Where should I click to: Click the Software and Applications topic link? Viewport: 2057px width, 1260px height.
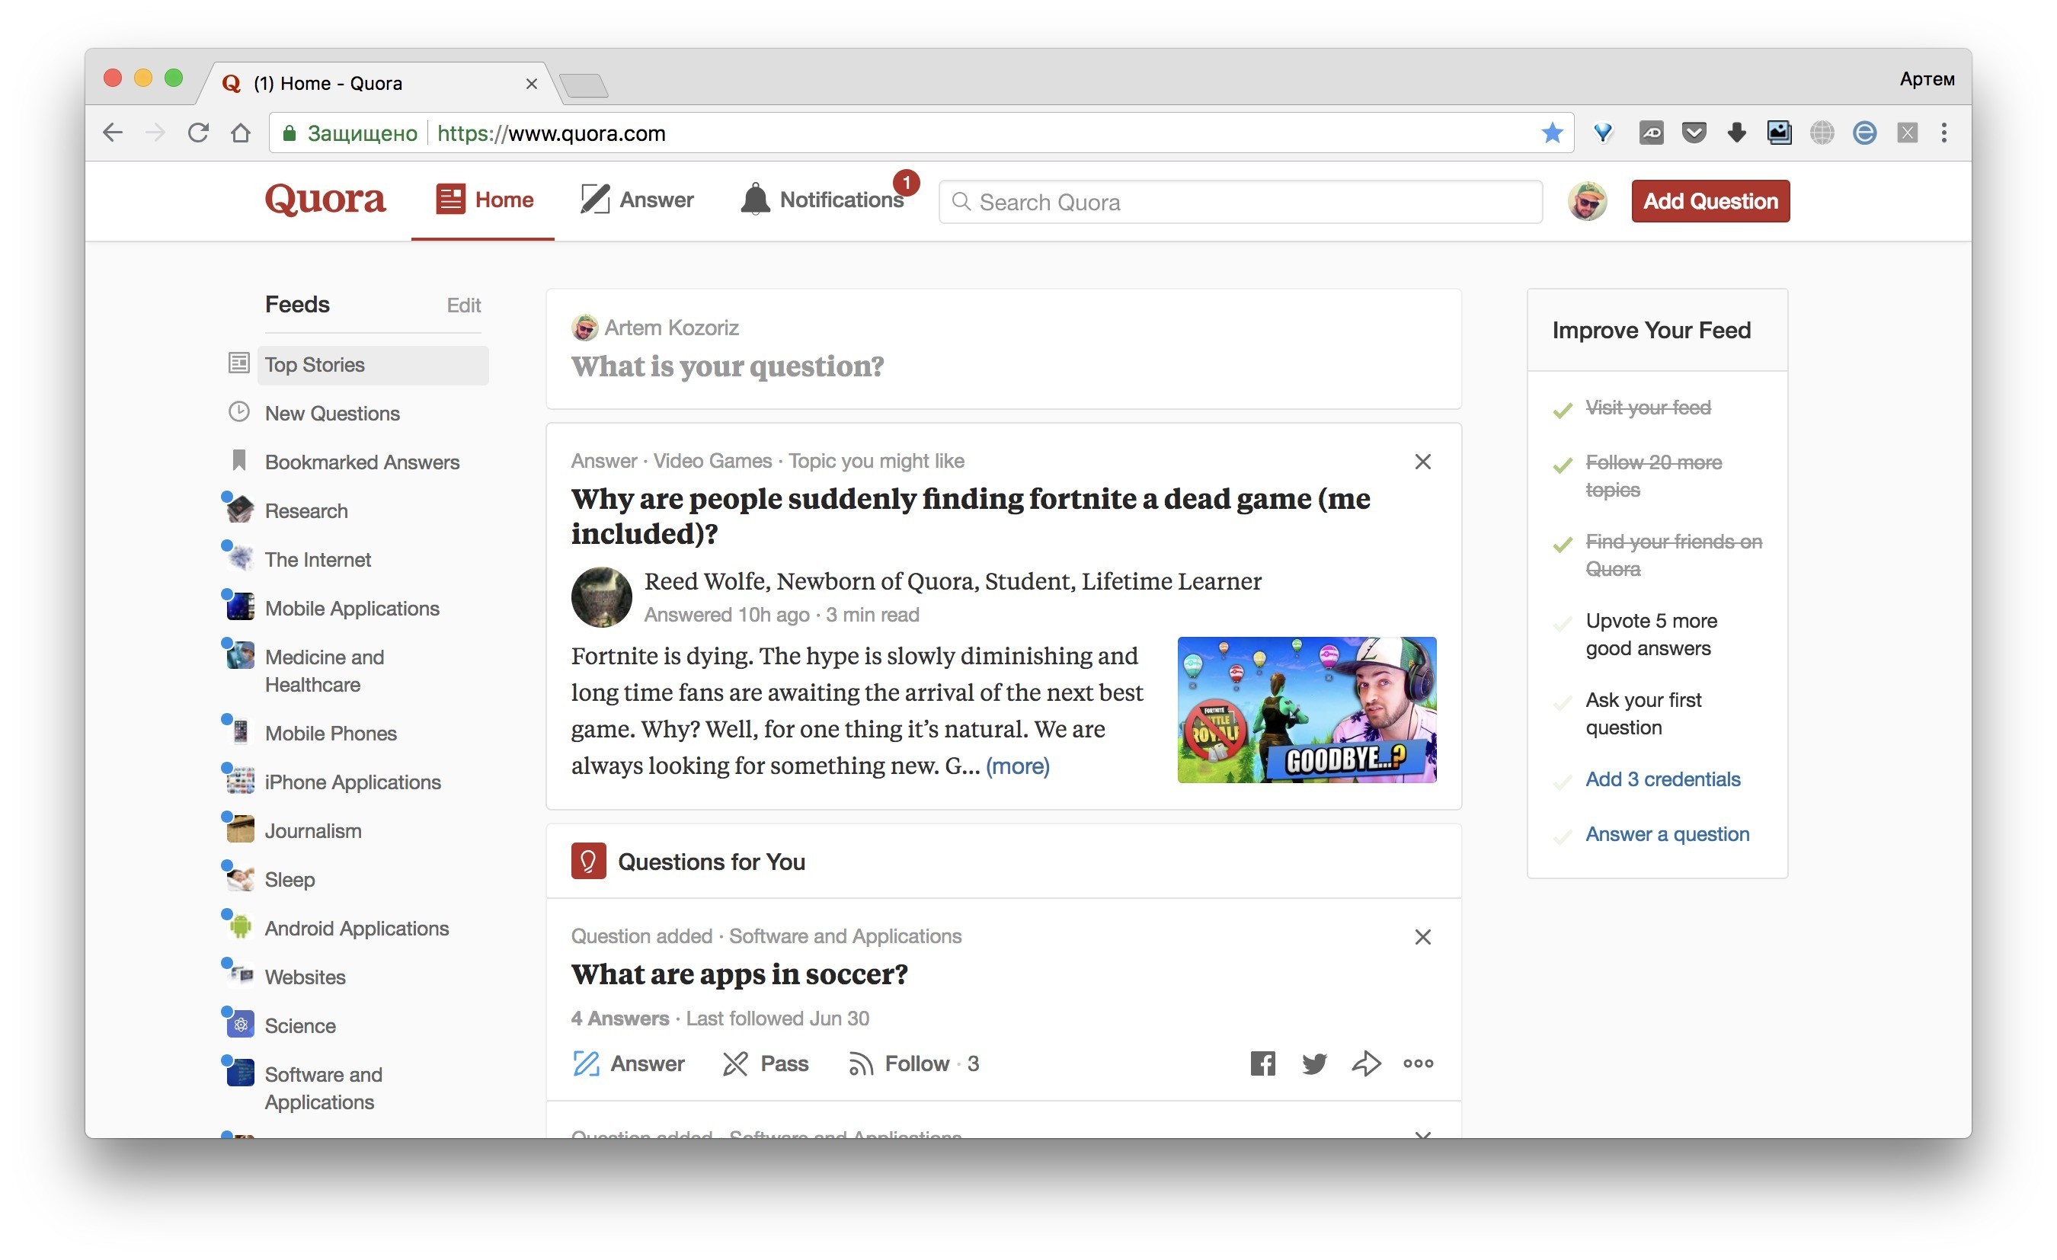(845, 937)
